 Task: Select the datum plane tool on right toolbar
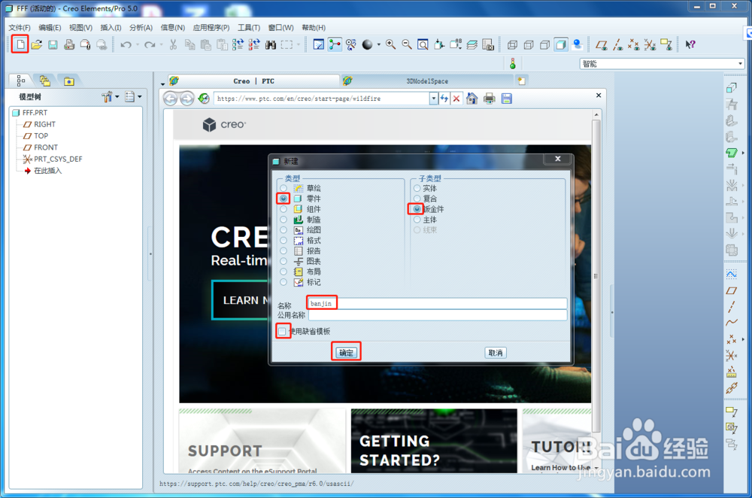coord(732,290)
